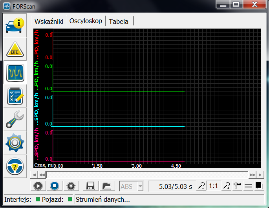Stop data recording with stop button

pyautogui.click(x=55, y=186)
